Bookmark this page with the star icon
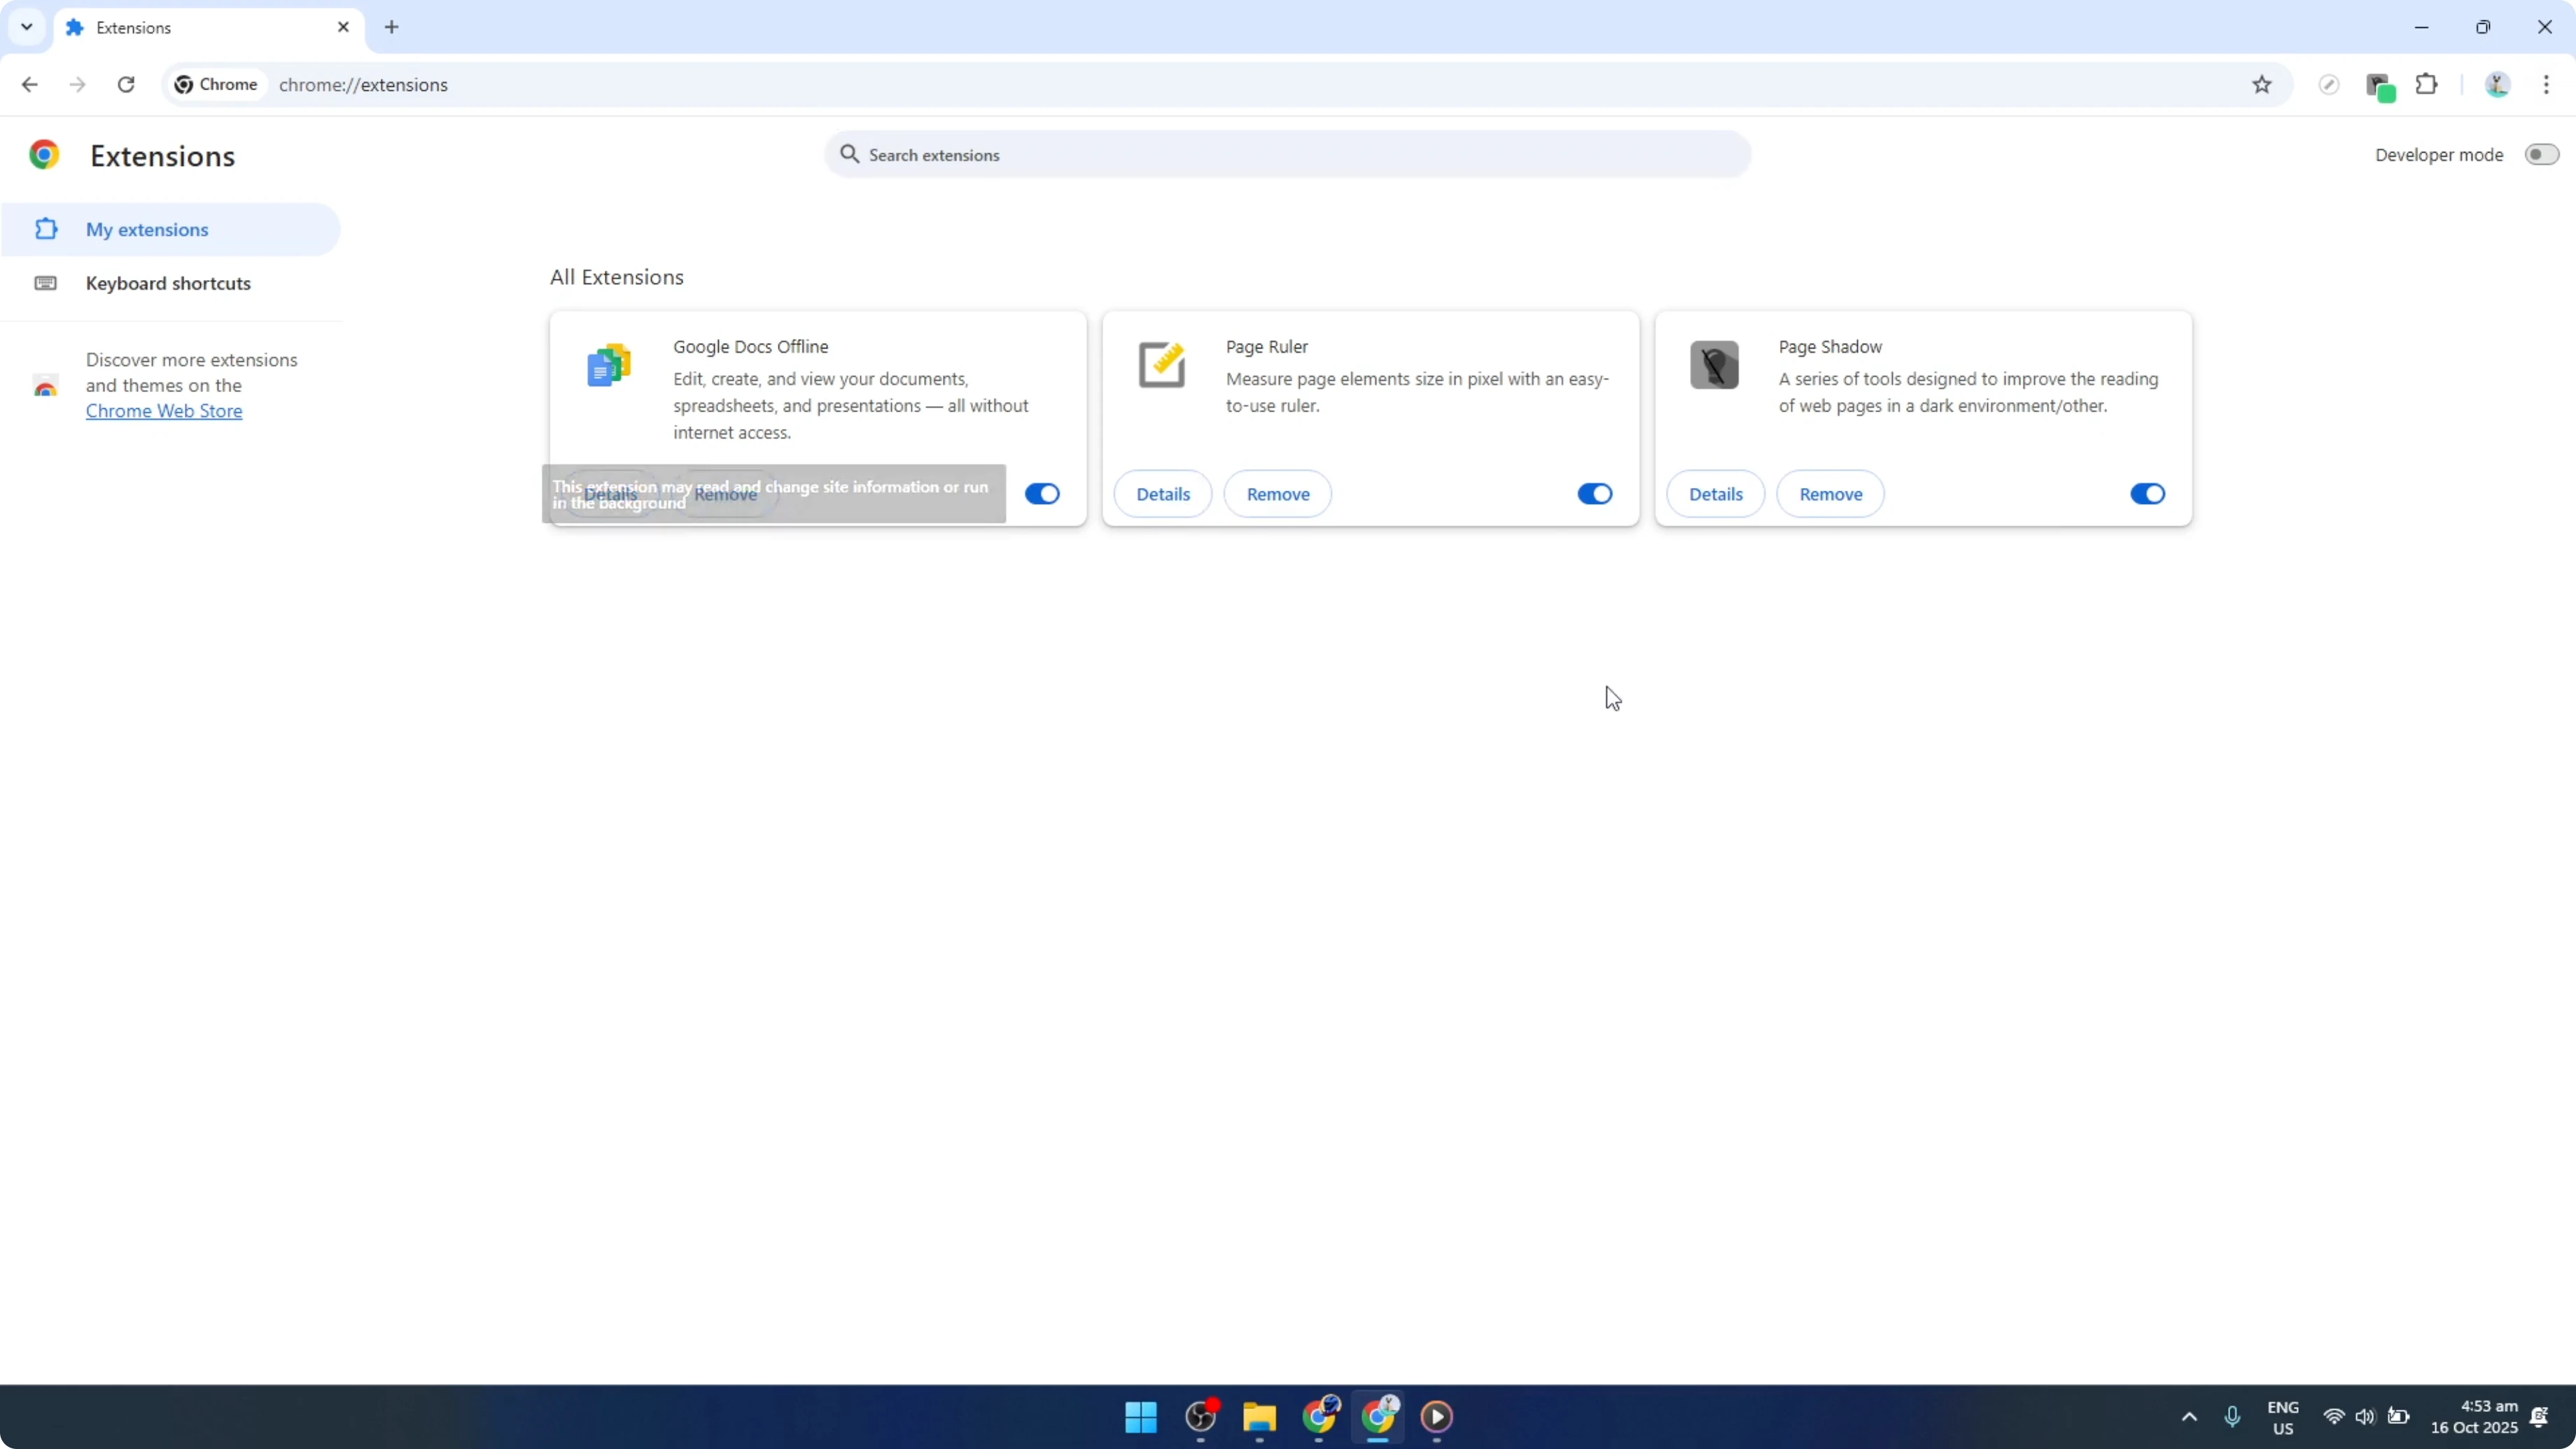The image size is (2576, 1449). pyautogui.click(x=2263, y=85)
